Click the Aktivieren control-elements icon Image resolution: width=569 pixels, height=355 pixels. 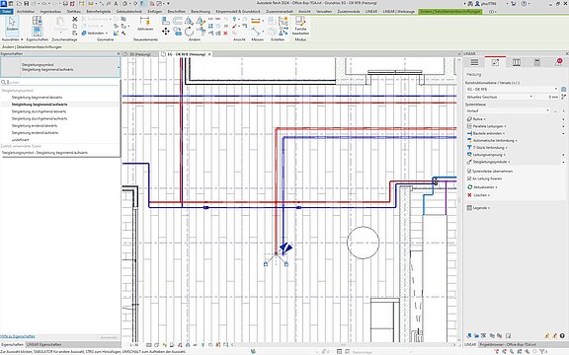pyautogui.click(x=145, y=24)
